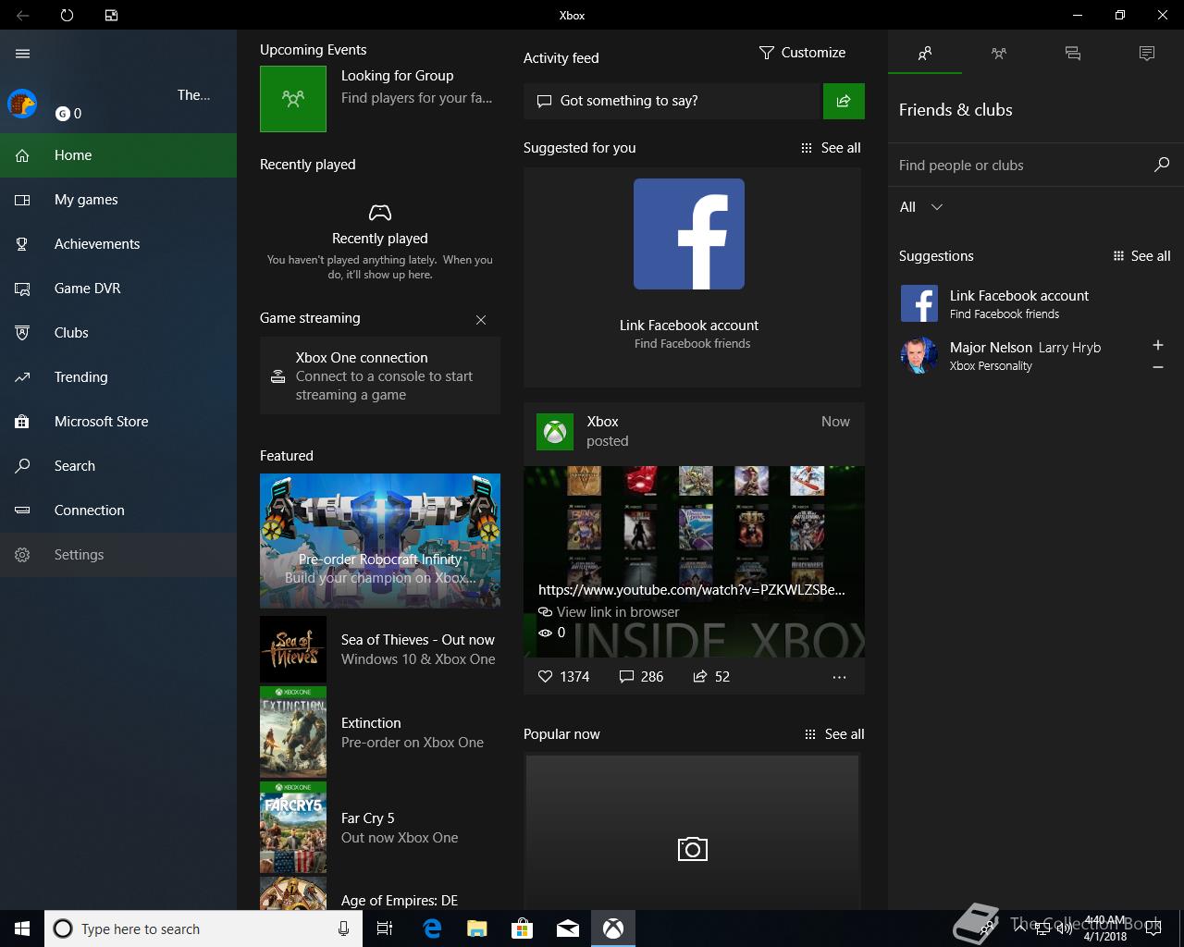Open Mail app from taskbar

tap(568, 929)
